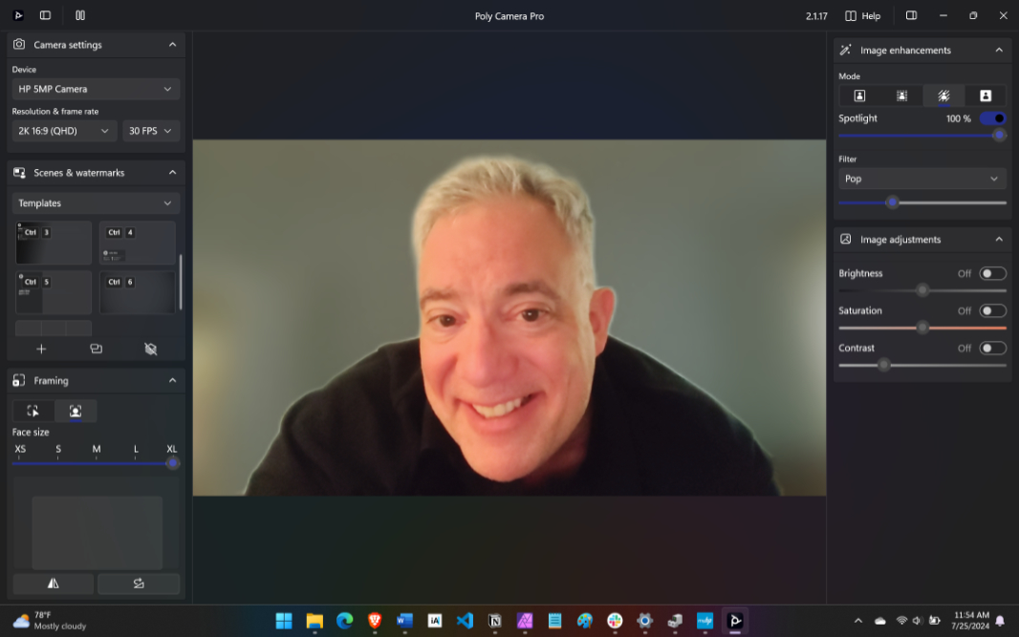Screen dimensions: 1019x637
Task: Show hidden system tray icons
Action: 857,621
